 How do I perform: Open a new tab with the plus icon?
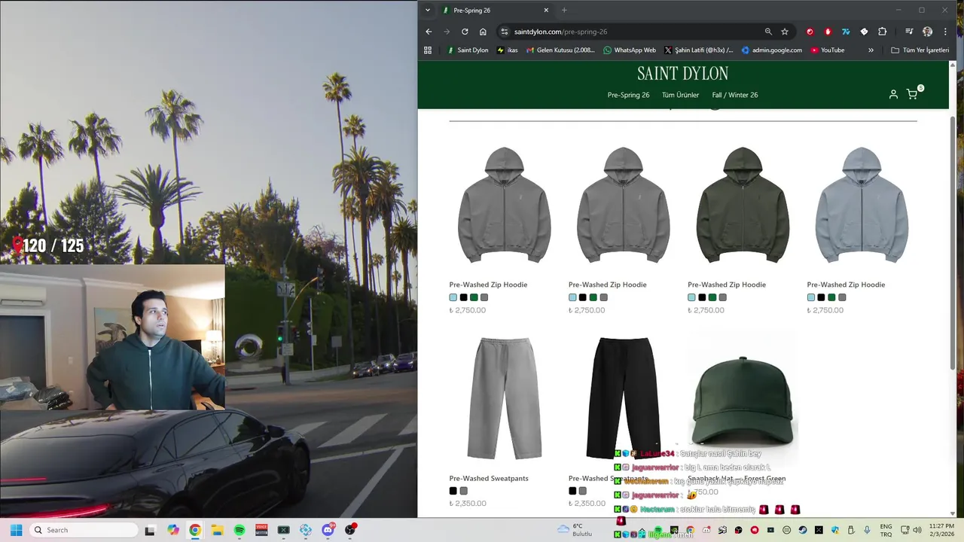click(564, 10)
